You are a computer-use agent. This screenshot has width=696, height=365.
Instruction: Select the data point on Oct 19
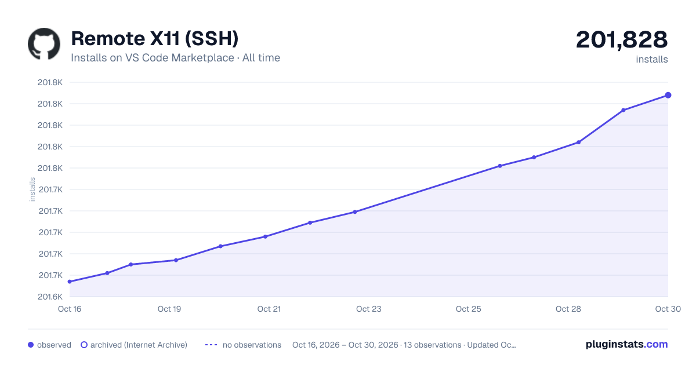pyautogui.click(x=176, y=260)
